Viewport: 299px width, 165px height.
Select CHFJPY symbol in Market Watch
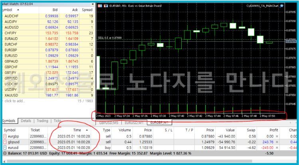point(11,33)
